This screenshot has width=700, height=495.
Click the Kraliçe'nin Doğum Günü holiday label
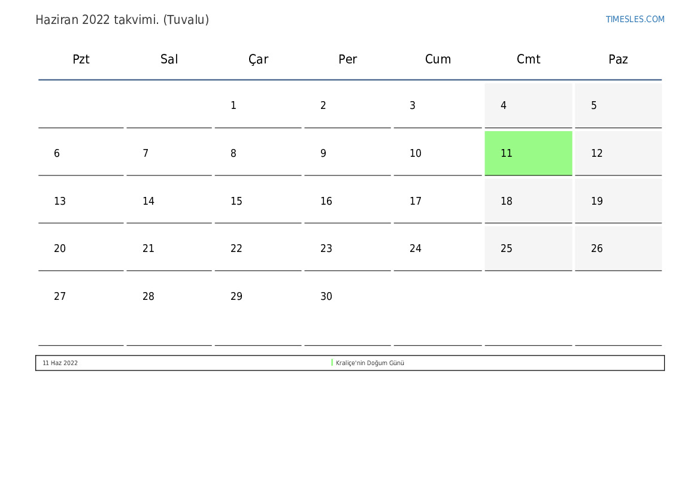tap(370, 363)
